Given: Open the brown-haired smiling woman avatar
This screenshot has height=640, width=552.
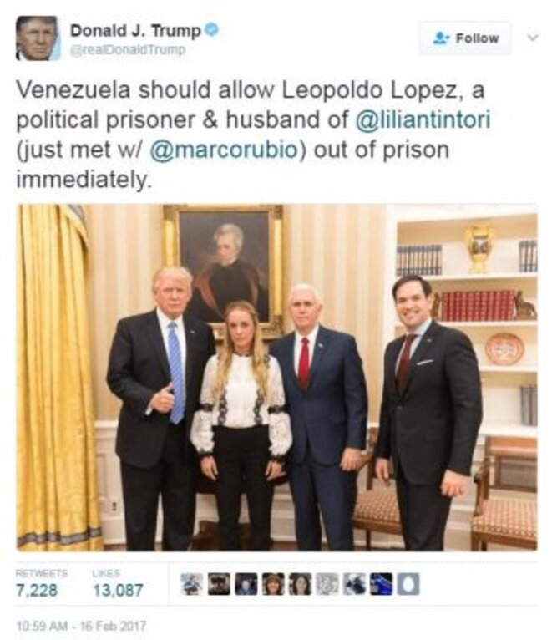Looking at the screenshot, I should click(273, 584).
